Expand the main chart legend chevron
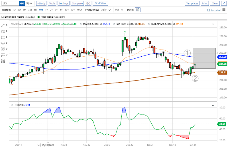Image resolution: width=228 pixels, height=150 pixels. click(212, 24)
